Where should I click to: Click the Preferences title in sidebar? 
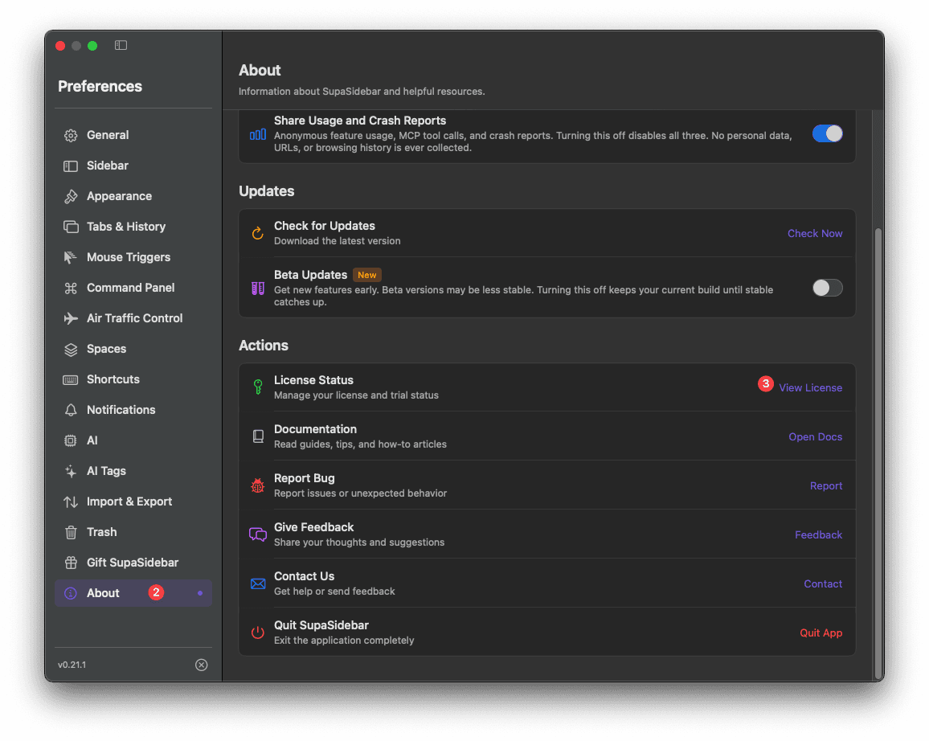[x=100, y=87]
